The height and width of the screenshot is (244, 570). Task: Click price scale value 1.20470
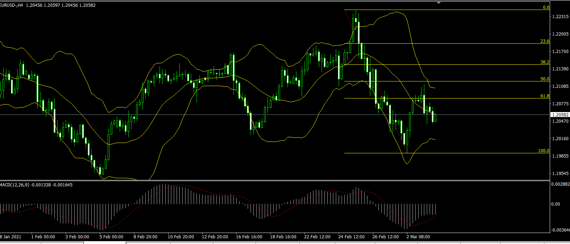tap(561, 121)
